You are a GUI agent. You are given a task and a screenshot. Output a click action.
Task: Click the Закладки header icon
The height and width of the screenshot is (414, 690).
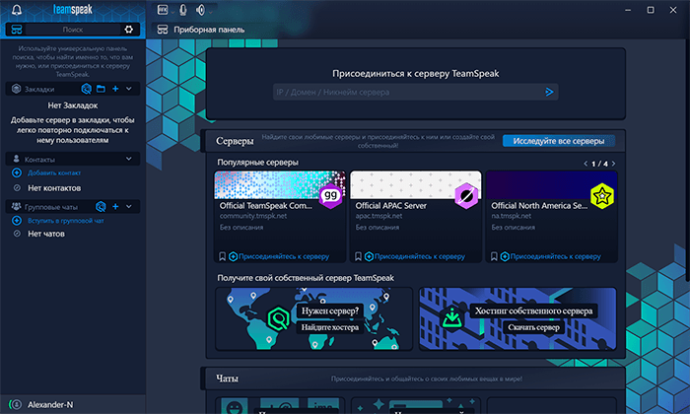(17, 89)
